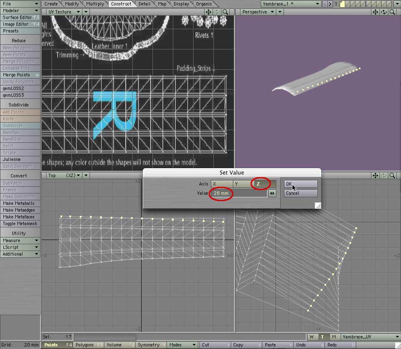
Task: Open the Image Editor
Action: 20,24
